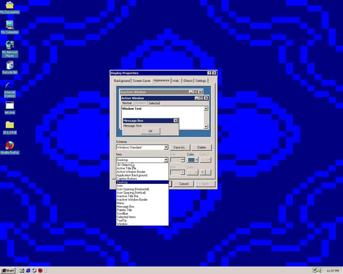Select the My Computer desktop icon
The image size is (343, 274).
pos(10,27)
